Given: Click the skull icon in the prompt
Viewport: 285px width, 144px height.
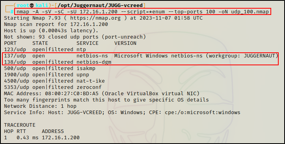Looking at the screenshot, I should click(32, 6).
